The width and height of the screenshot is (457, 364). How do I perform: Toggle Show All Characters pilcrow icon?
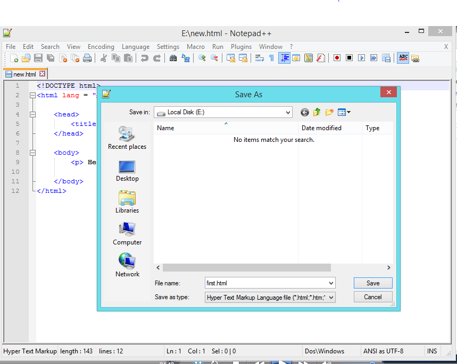pyautogui.click(x=271, y=58)
